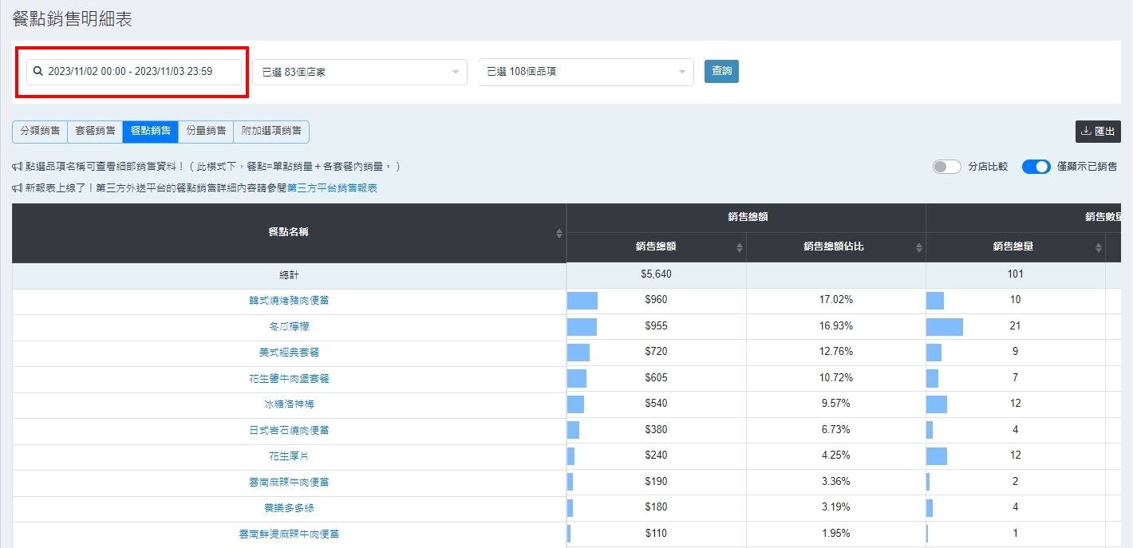Select the 份量銷售 tab
This screenshot has width=1133, height=548.
(x=206, y=131)
